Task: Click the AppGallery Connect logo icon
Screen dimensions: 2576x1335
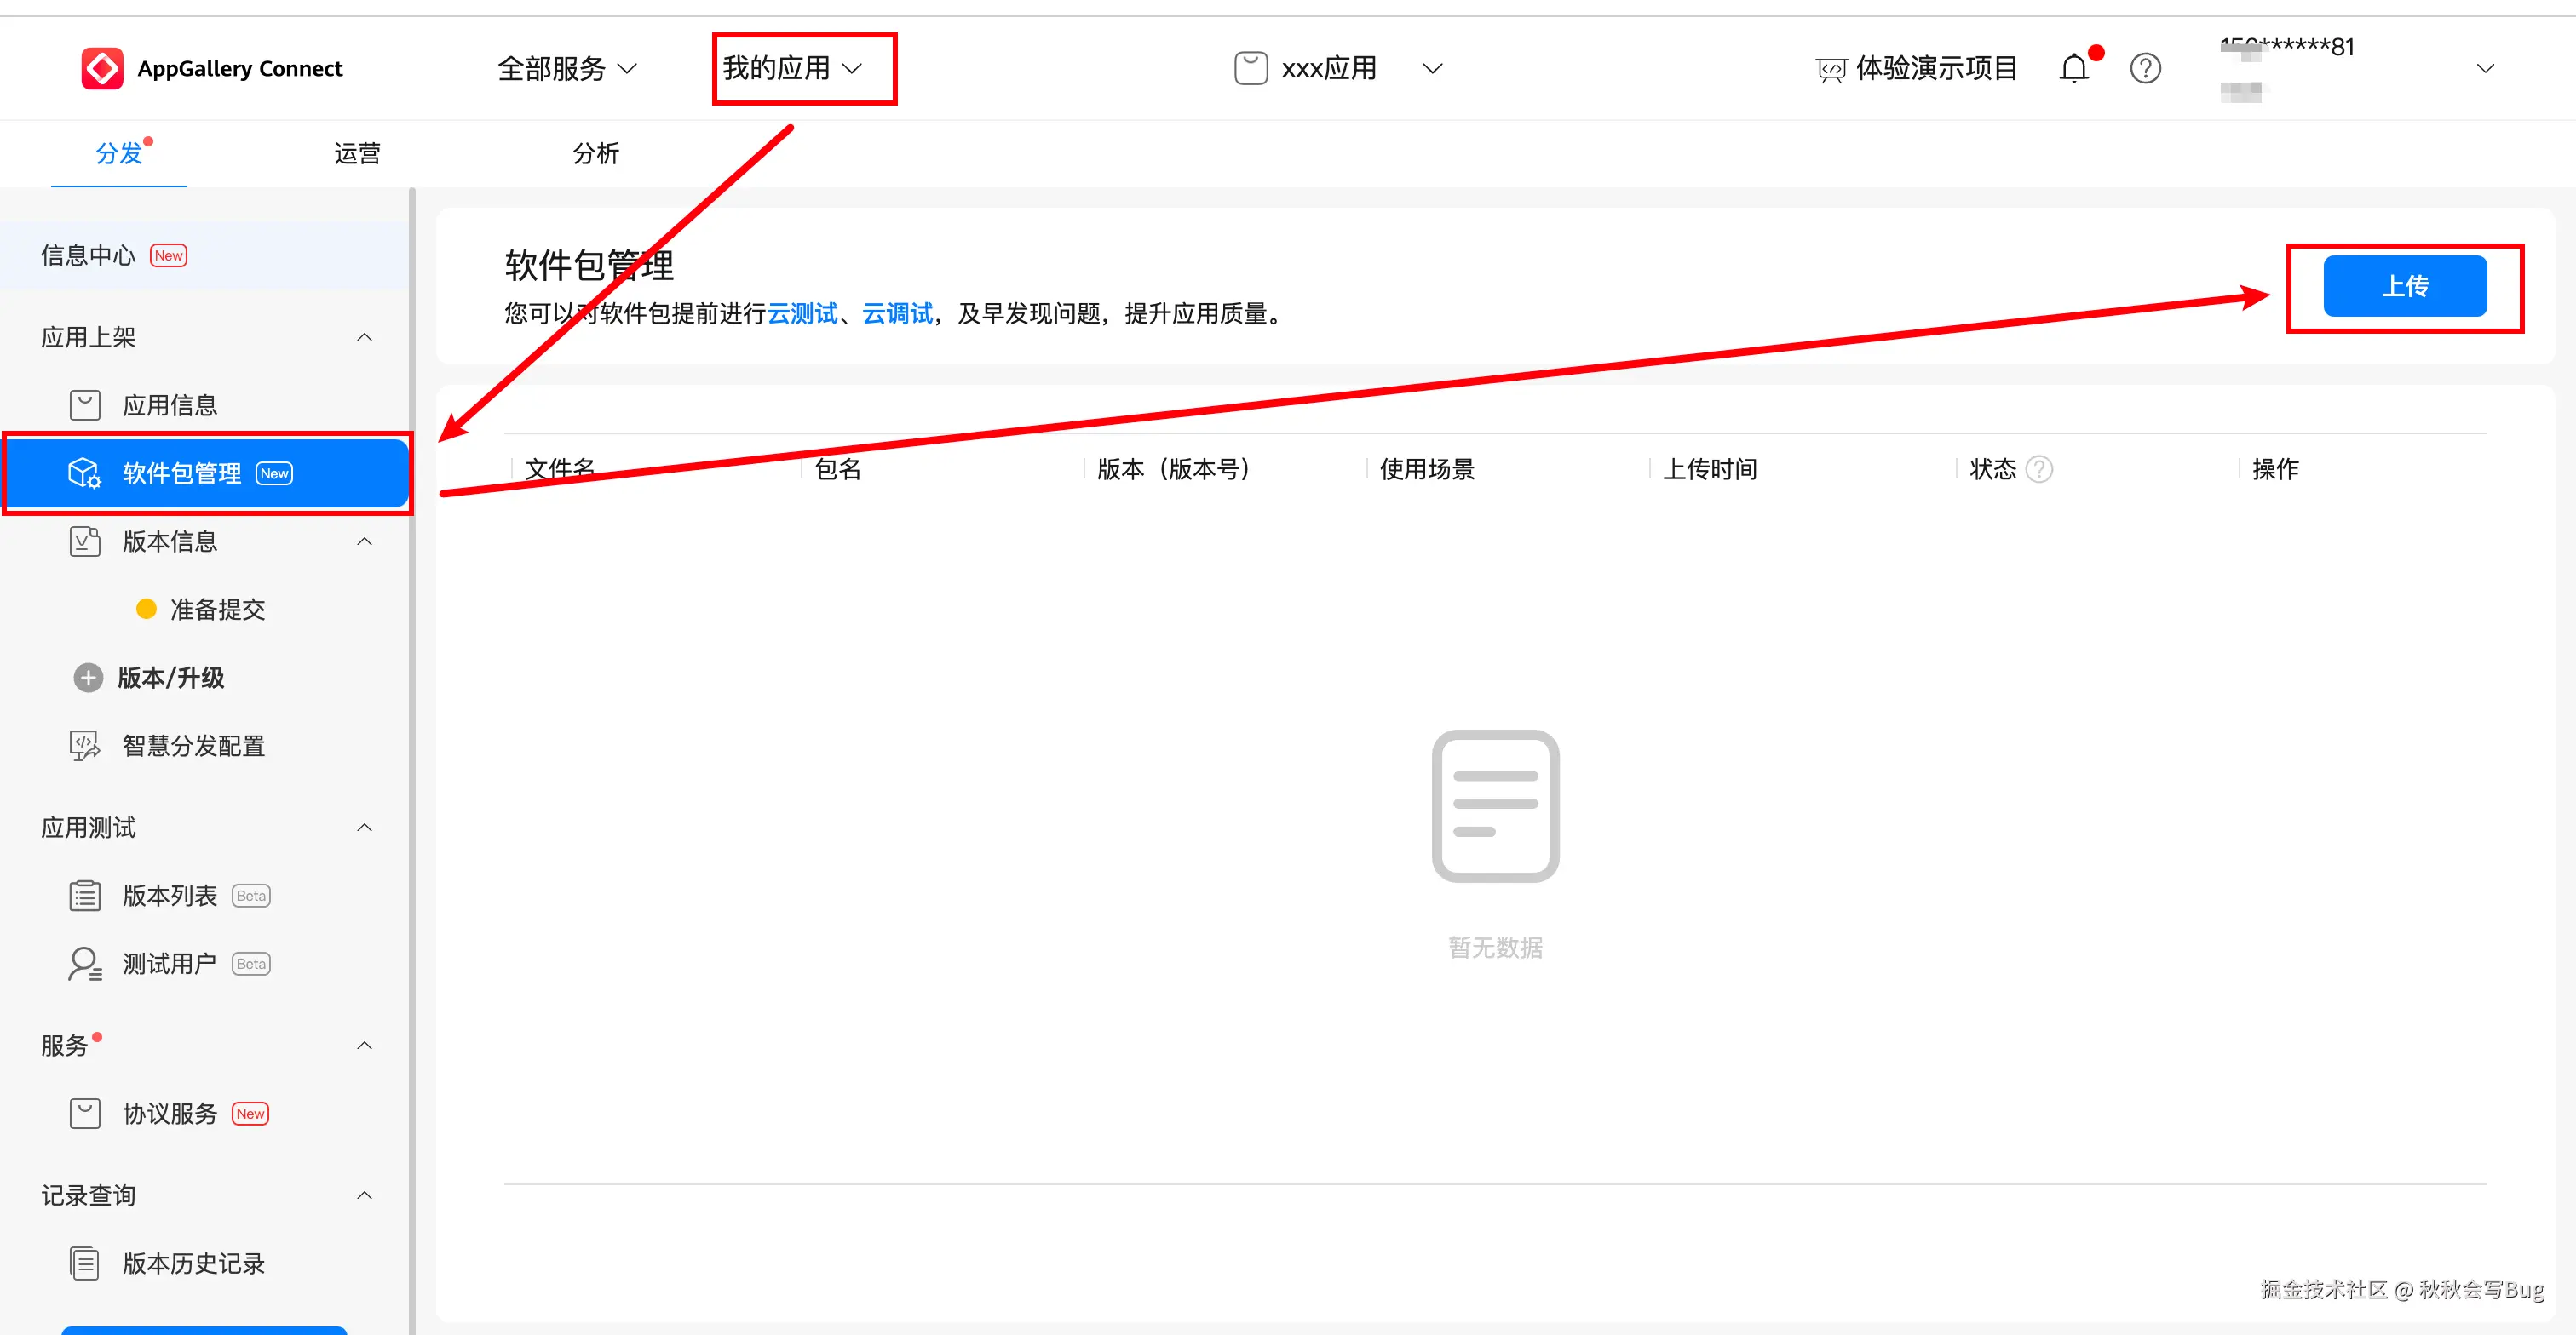Action: click(x=102, y=68)
